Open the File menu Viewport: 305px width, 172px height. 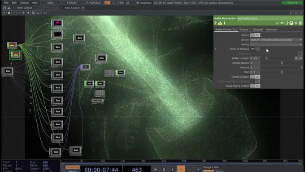6,3
